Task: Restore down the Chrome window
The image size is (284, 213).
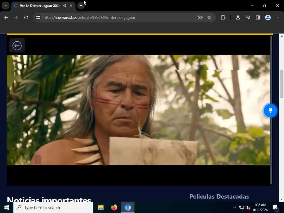Action: (265, 6)
